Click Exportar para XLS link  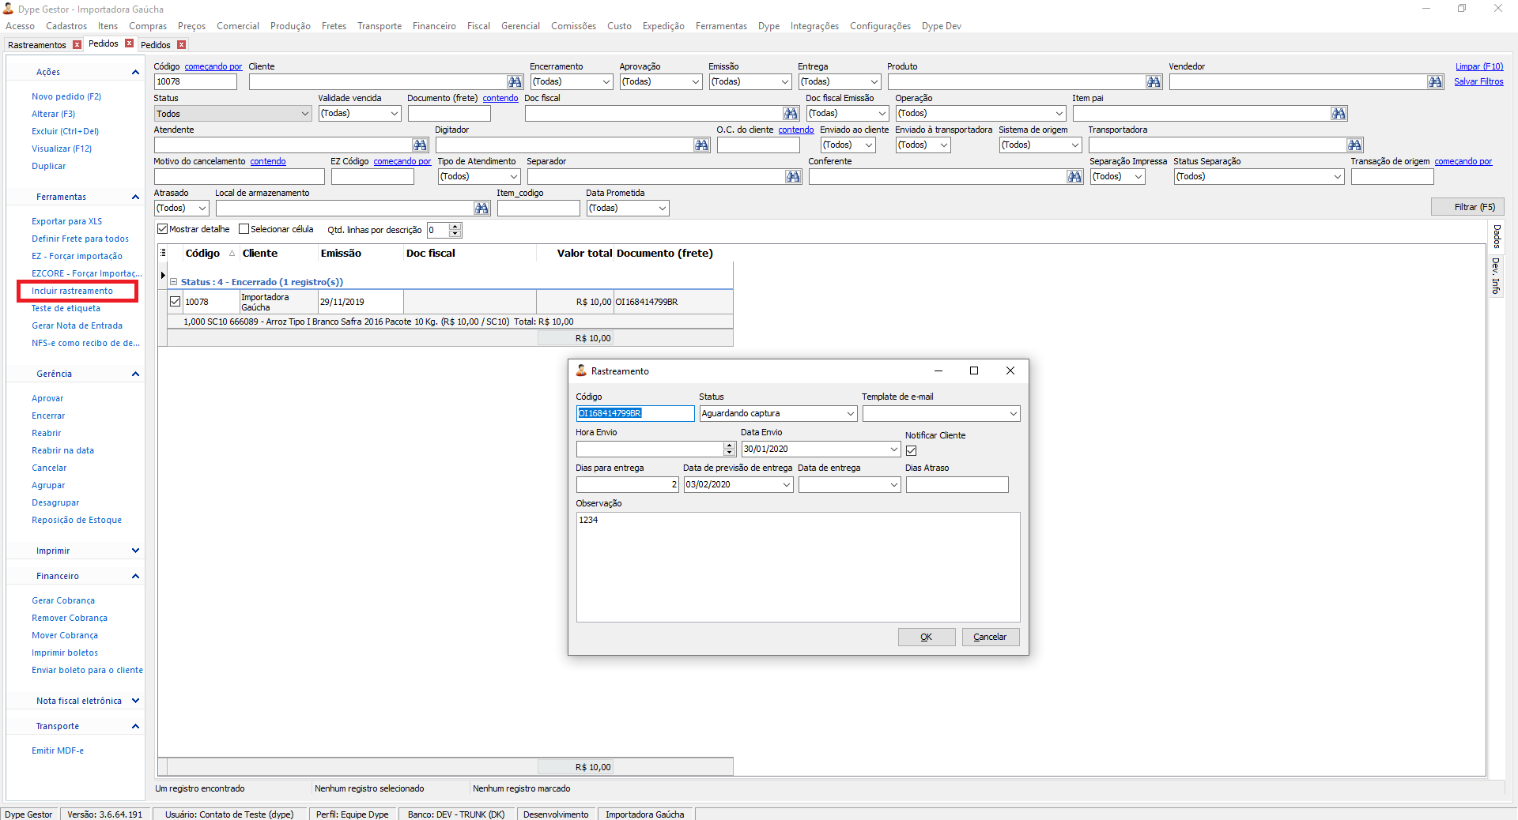coord(66,221)
